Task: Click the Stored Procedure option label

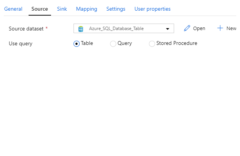Action: (177, 43)
